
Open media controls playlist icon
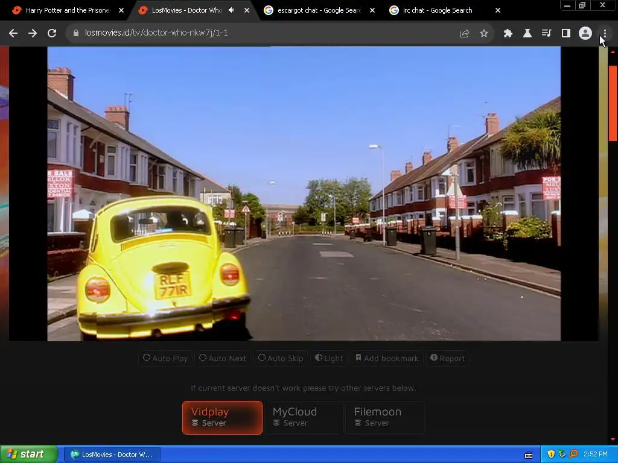(547, 34)
